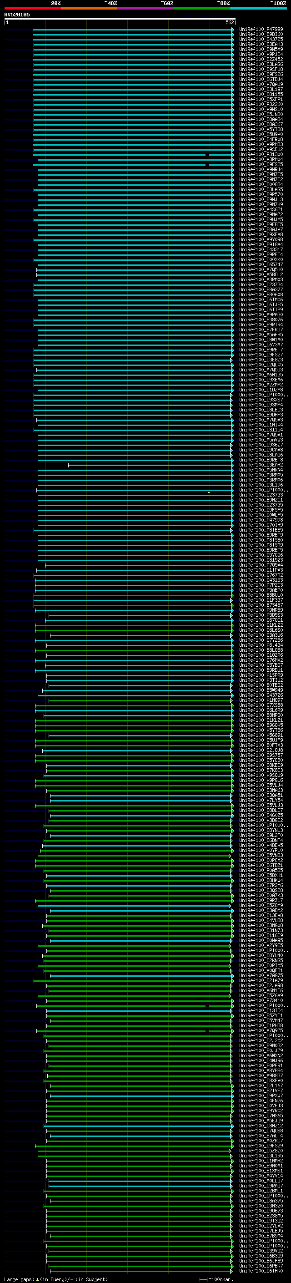
Task: Select the UniRef100_A9NR69 hit label
Action: point(261,610)
